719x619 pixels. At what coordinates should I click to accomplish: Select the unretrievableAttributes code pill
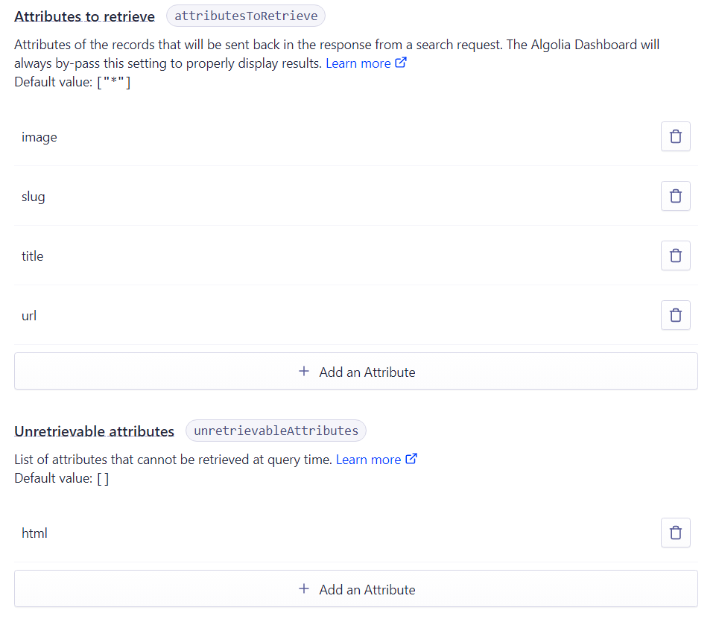tap(276, 431)
